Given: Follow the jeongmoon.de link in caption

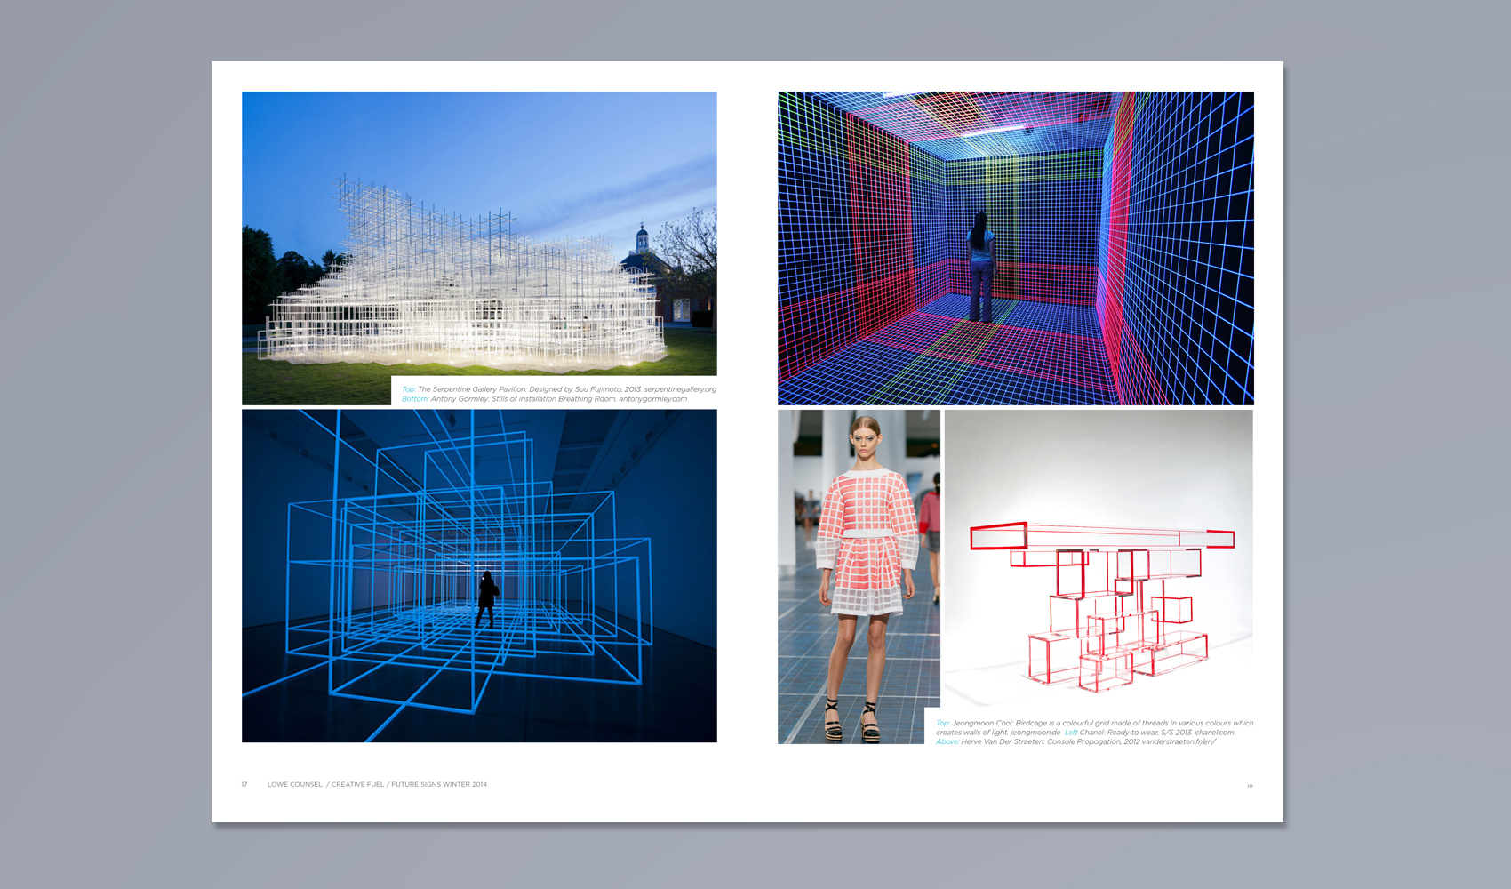Looking at the screenshot, I should [x=1035, y=733].
